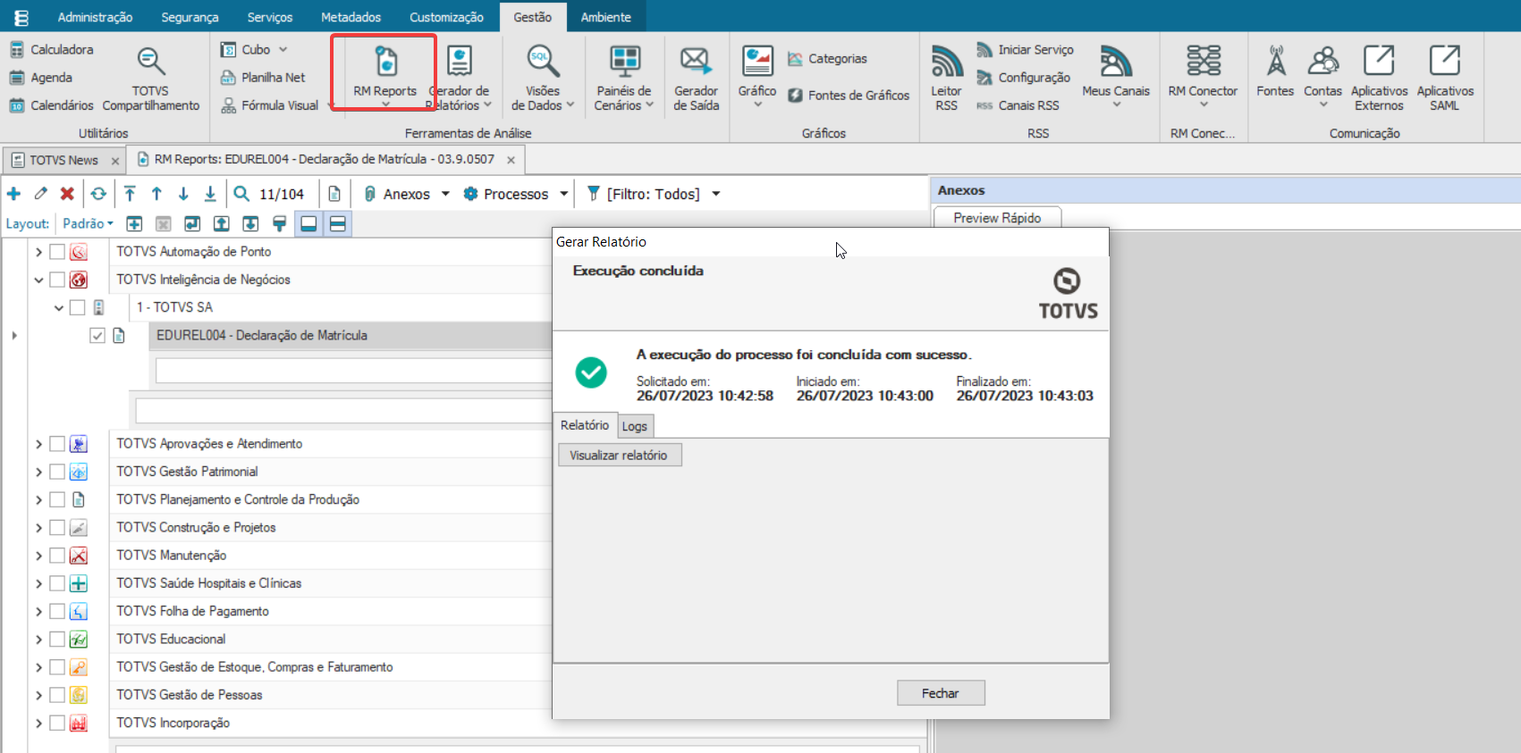Image resolution: width=1521 pixels, height=753 pixels.
Task: Switch to the TOTVS News tab
Action: point(63,161)
